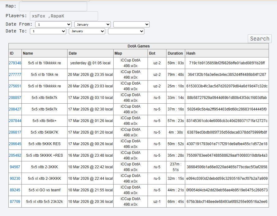
Task: Select hash starting with 675b3bbcf148eede
Action: click(x=227, y=201)
